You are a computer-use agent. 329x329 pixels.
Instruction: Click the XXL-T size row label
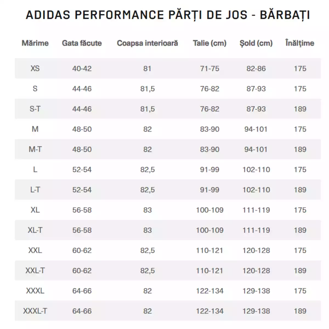point(35,271)
